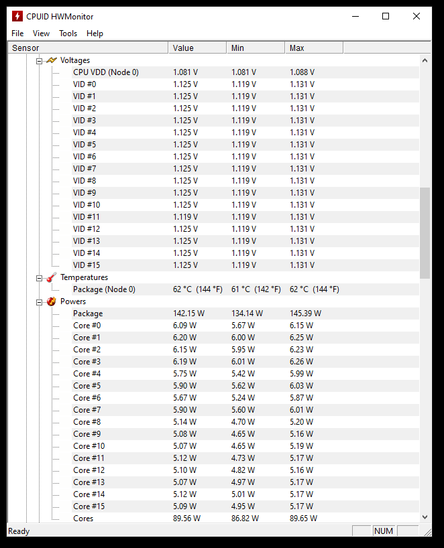444x548 pixels.
Task: Click the Sensor column header
Action: pyautogui.click(x=88, y=48)
